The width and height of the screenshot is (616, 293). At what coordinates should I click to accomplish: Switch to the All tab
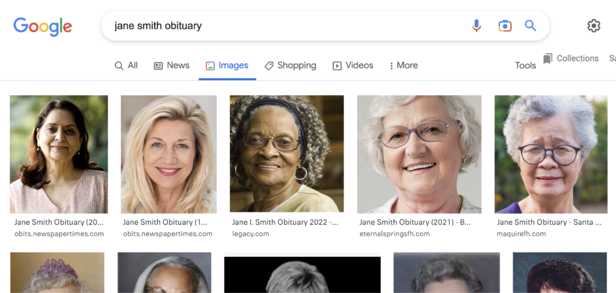pos(126,66)
